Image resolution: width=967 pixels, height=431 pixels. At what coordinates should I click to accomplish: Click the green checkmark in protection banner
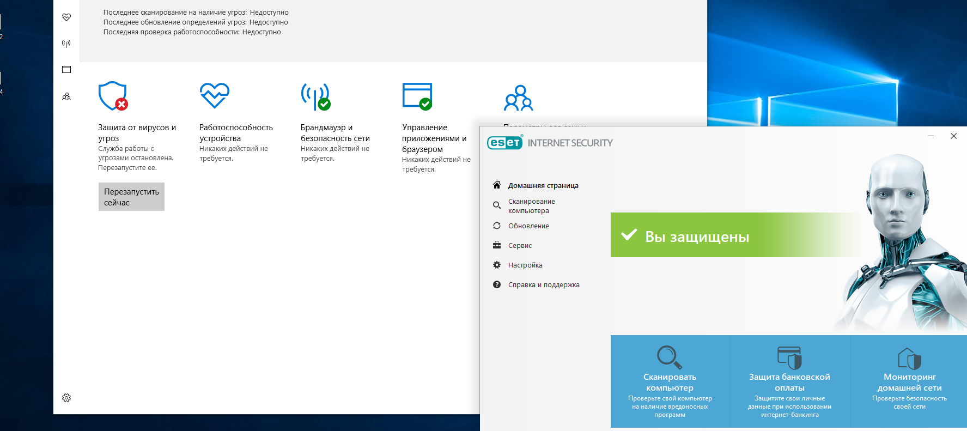(629, 234)
